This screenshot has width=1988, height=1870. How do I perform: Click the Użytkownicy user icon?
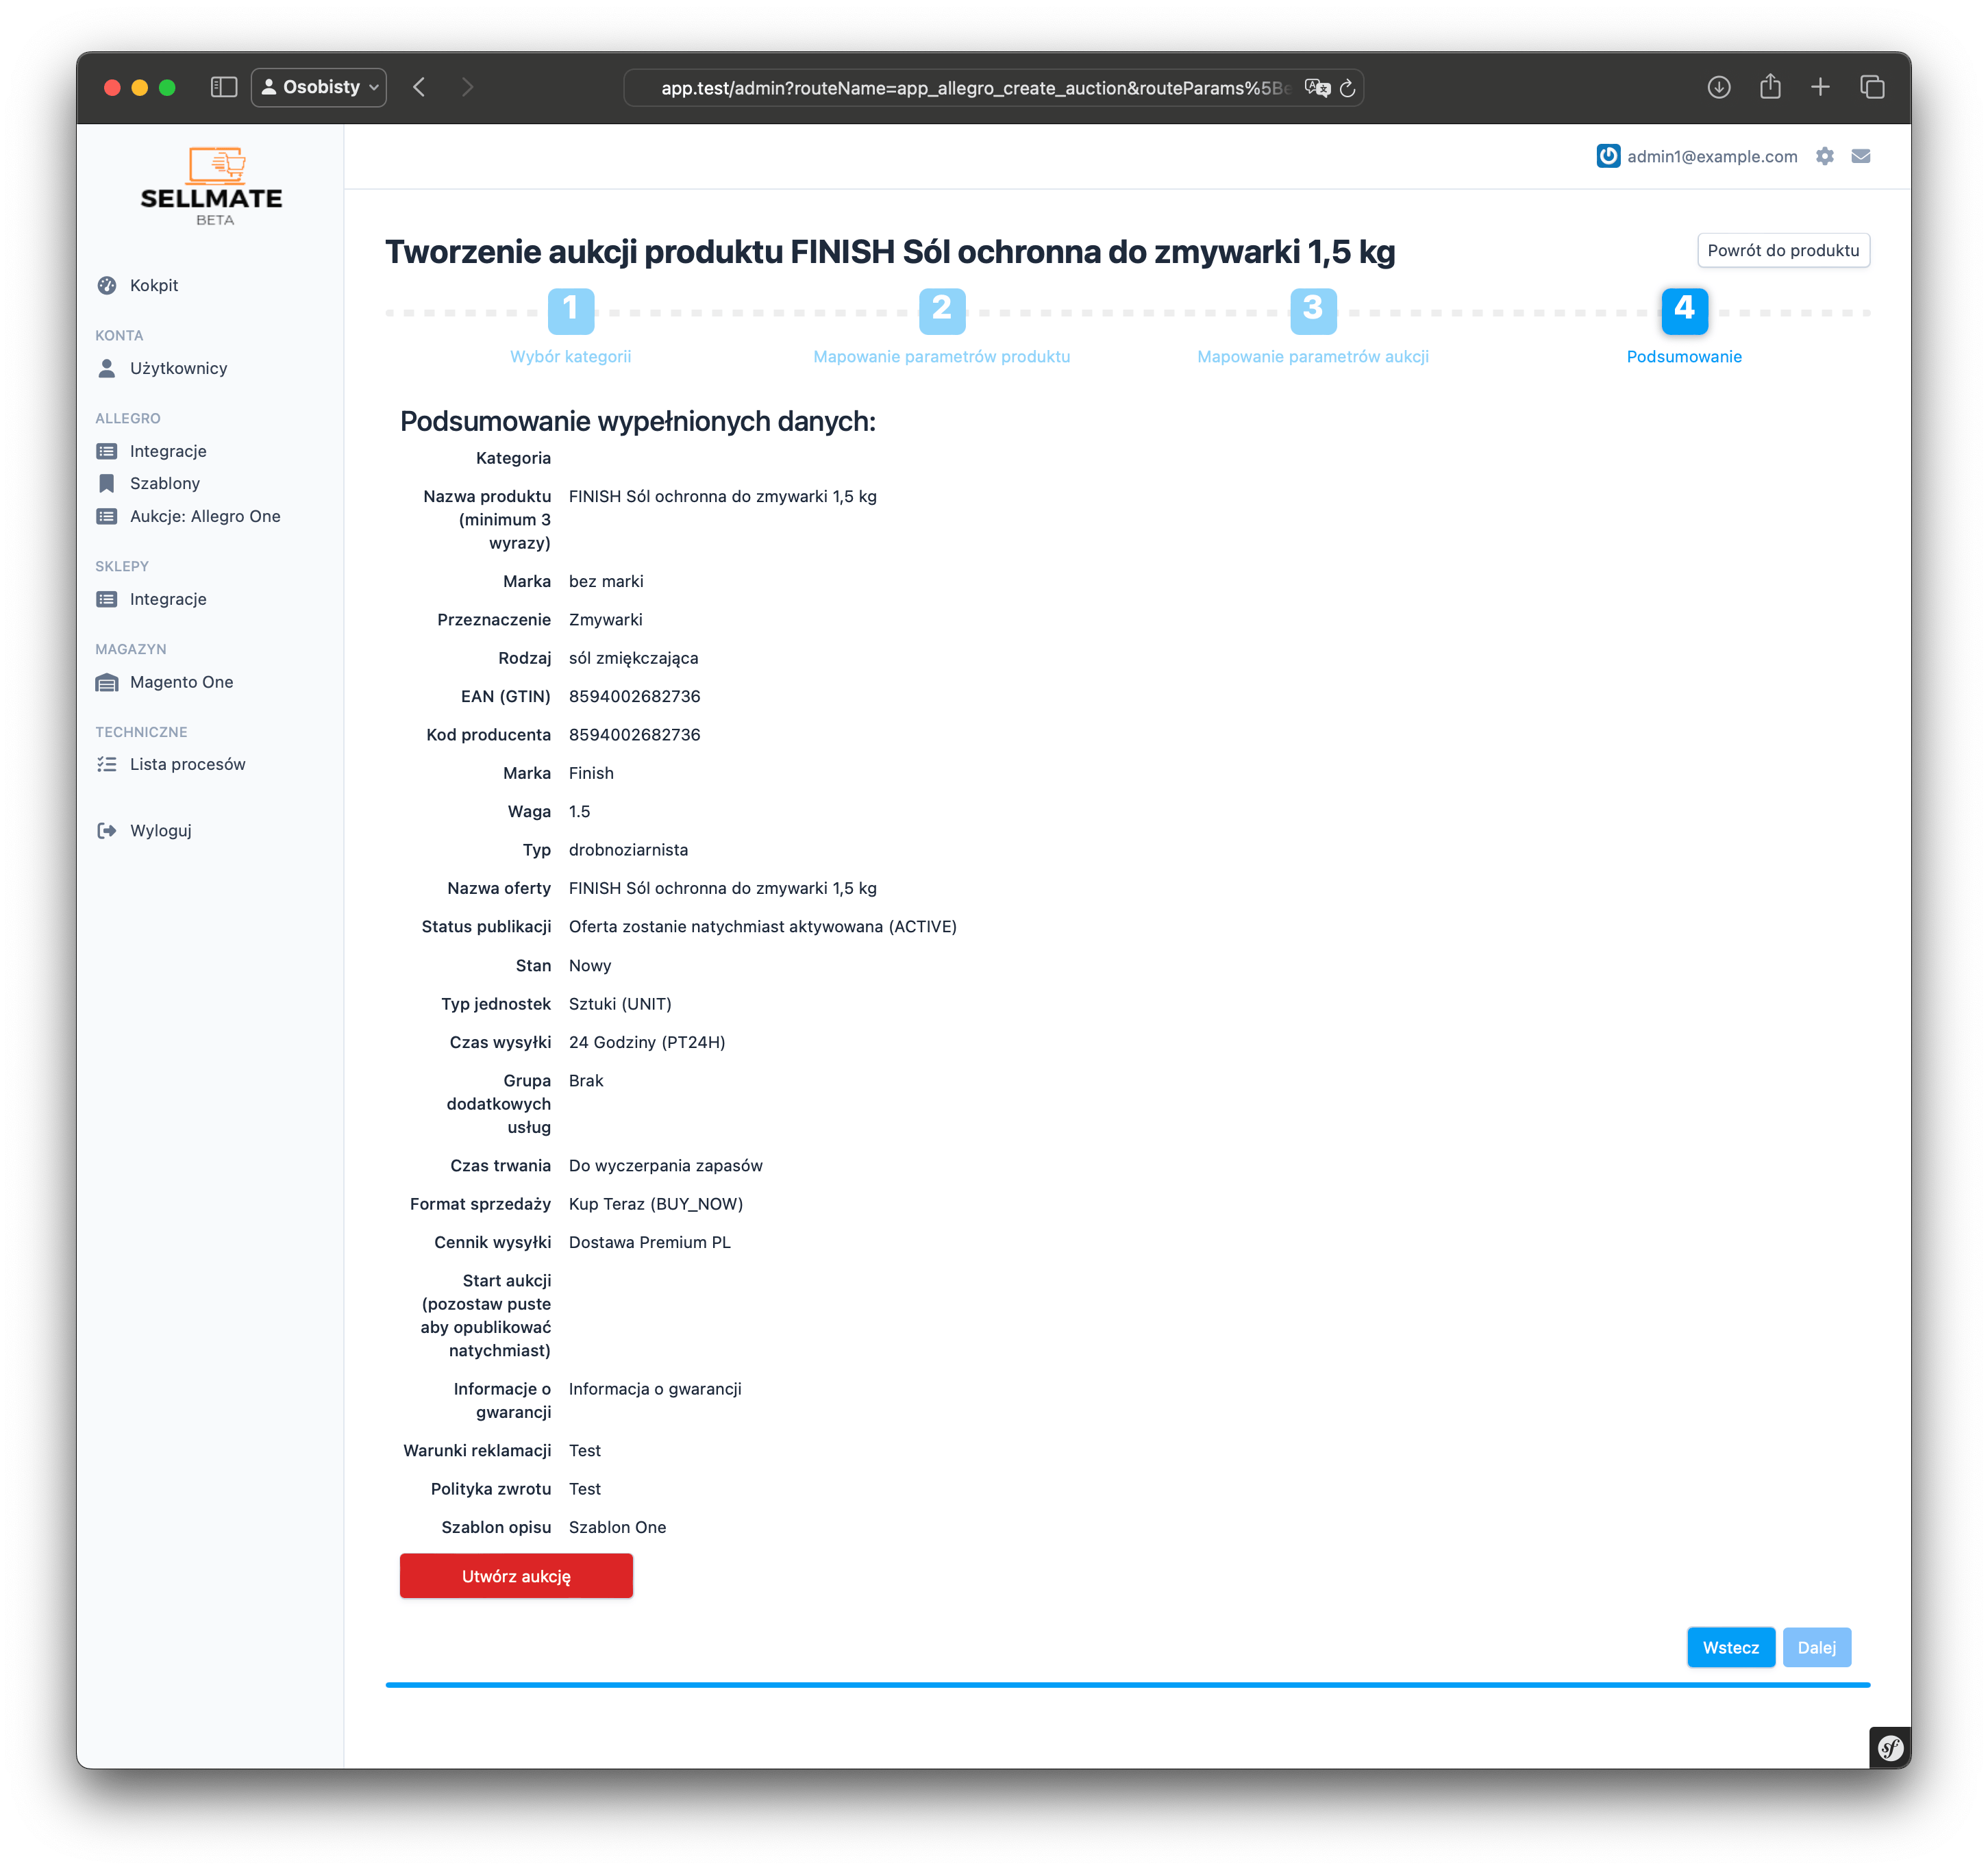point(107,368)
